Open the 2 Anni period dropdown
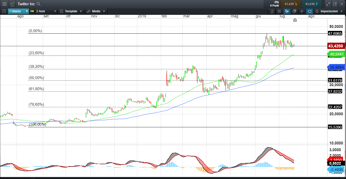The image size is (346, 179). (x=46, y=11)
